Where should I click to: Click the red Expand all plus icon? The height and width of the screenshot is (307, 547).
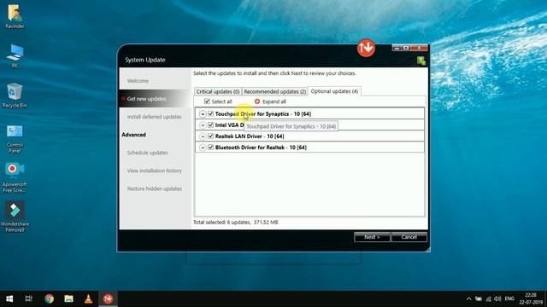point(257,101)
